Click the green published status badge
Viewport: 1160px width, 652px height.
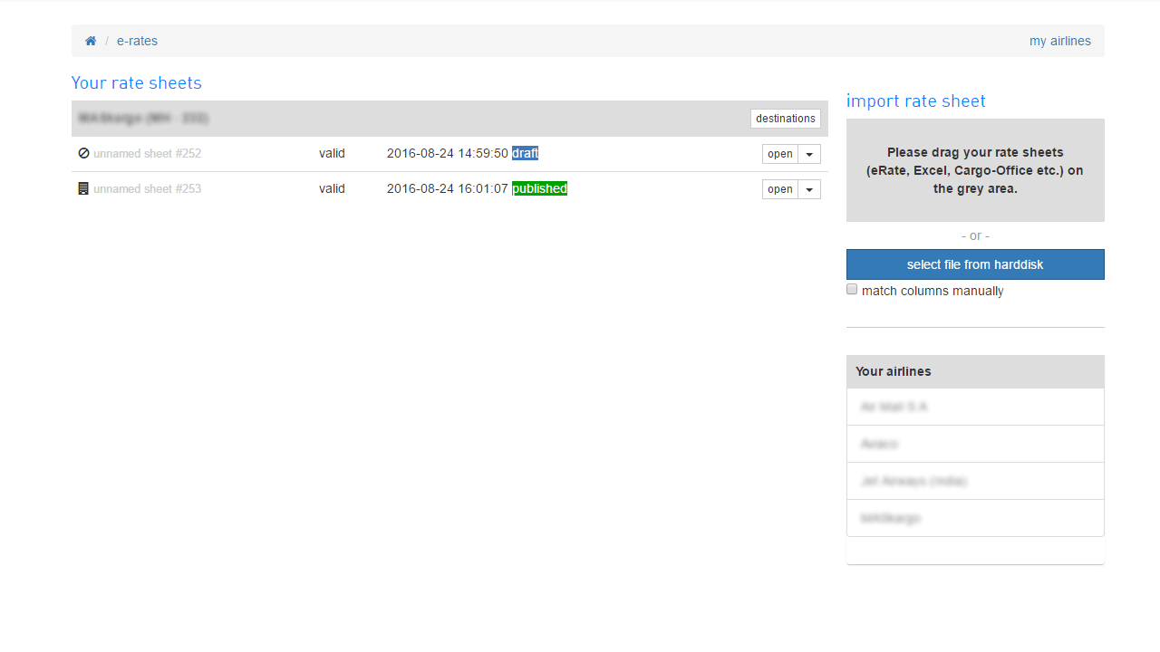[x=539, y=188]
